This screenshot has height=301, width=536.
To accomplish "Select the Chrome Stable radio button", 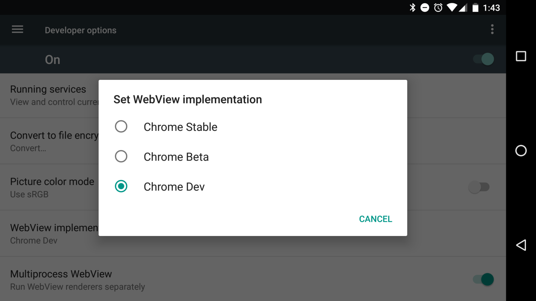I will pyautogui.click(x=121, y=127).
